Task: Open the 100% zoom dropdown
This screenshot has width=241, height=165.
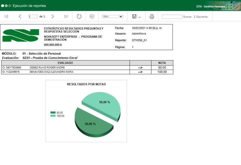Action: [x=112, y=17]
